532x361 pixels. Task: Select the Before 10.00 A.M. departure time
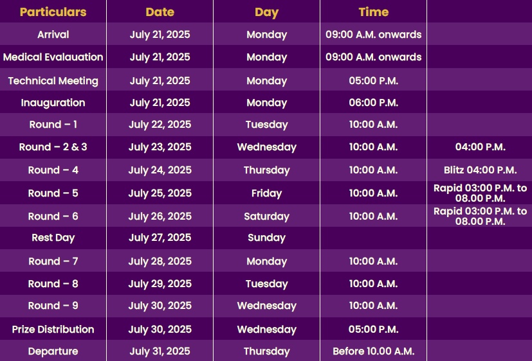[374, 351]
